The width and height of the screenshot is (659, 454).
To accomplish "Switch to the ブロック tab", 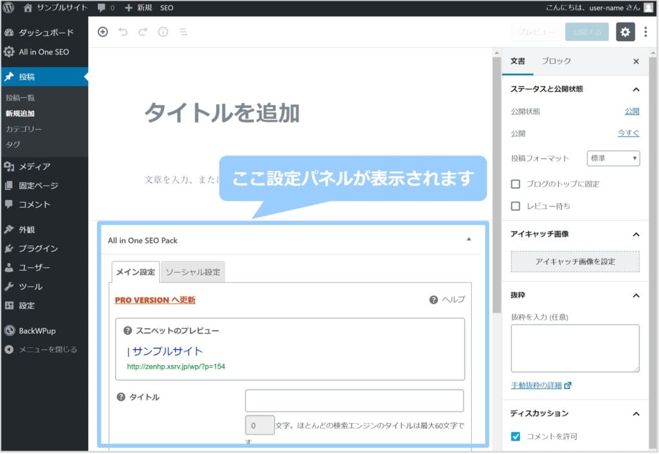I will click(x=556, y=61).
